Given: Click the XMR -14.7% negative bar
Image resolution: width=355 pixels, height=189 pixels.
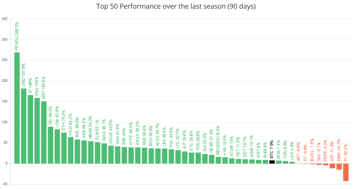Looking at the screenshot, I should pyautogui.click(x=339, y=166).
